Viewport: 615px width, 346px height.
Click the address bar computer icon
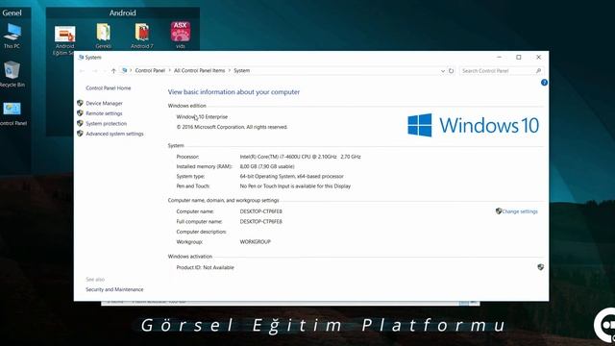coord(124,70)
